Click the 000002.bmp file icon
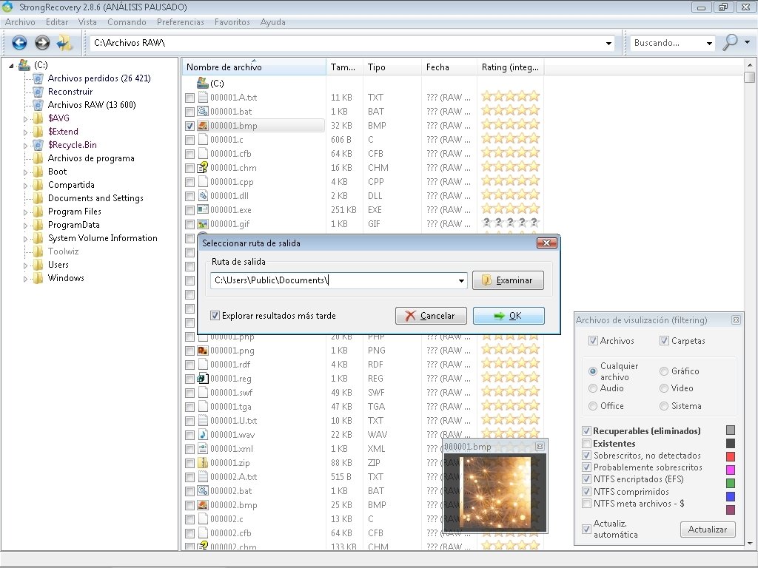This screenshot has width=758, height=568. (x=203, y=505)
